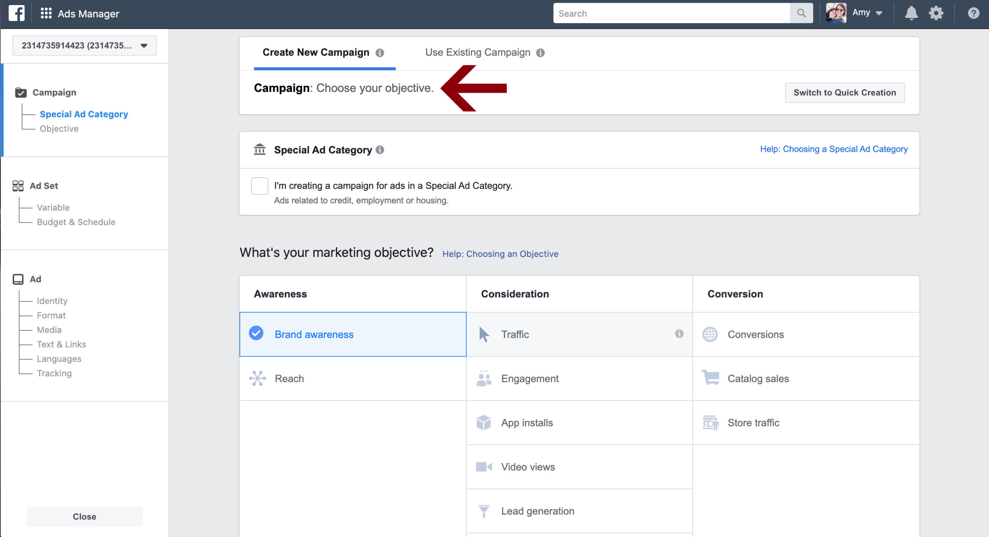The image size is (989, 537).
Task: Click the search magnifier button
Action: pyautogui.click(x=802, y=14)
